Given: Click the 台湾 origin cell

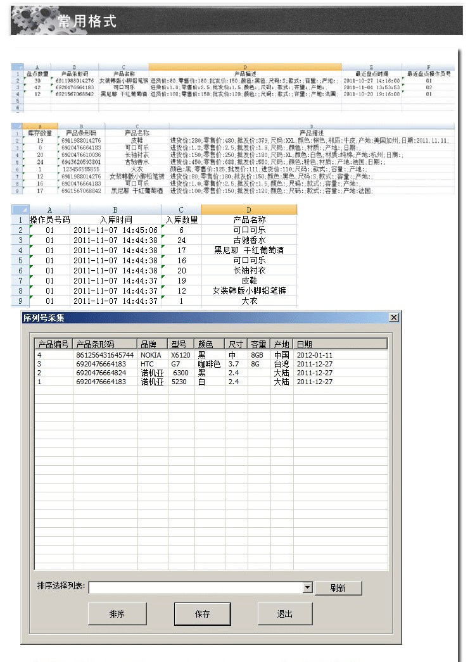Looking at the screenshot, I should (281, 364).
